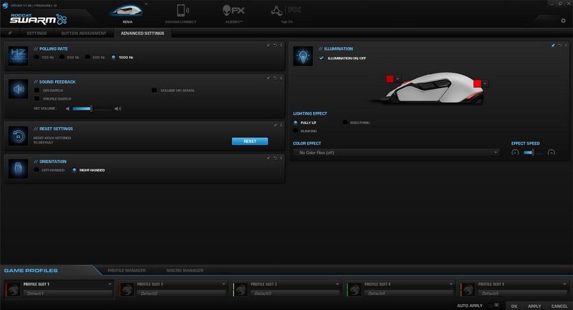
Task: Click undo arrow in Sound Feedback panel
Action: [275, 78]
